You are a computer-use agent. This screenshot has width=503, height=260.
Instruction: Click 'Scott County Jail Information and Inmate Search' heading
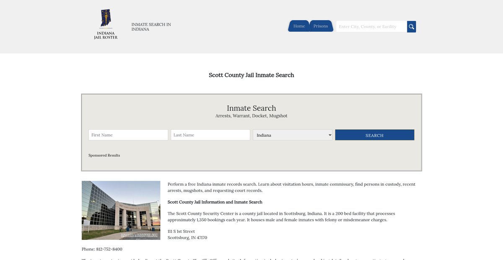215,202
